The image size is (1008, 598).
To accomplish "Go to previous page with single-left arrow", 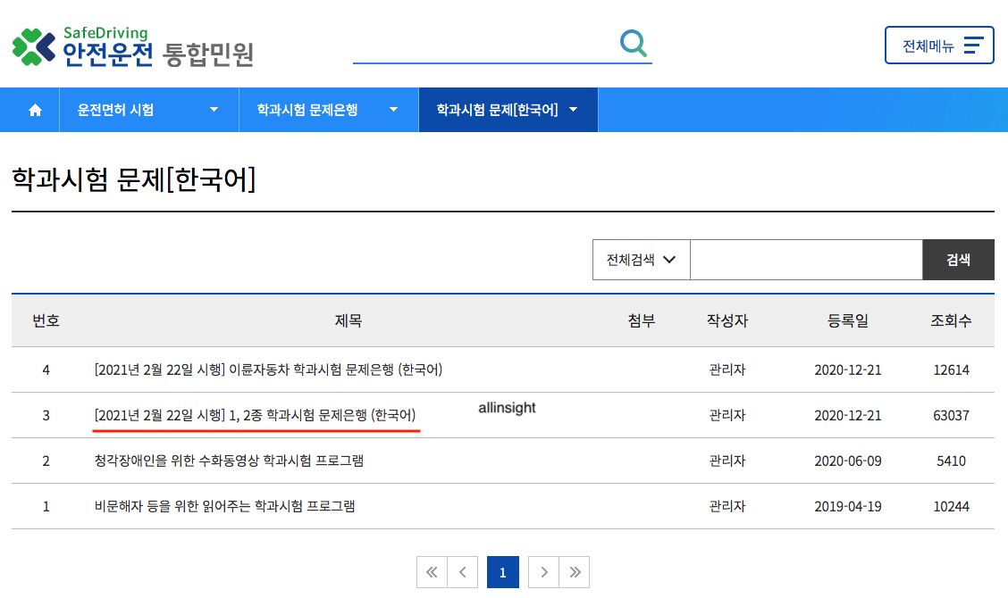I will click(462, 572).
